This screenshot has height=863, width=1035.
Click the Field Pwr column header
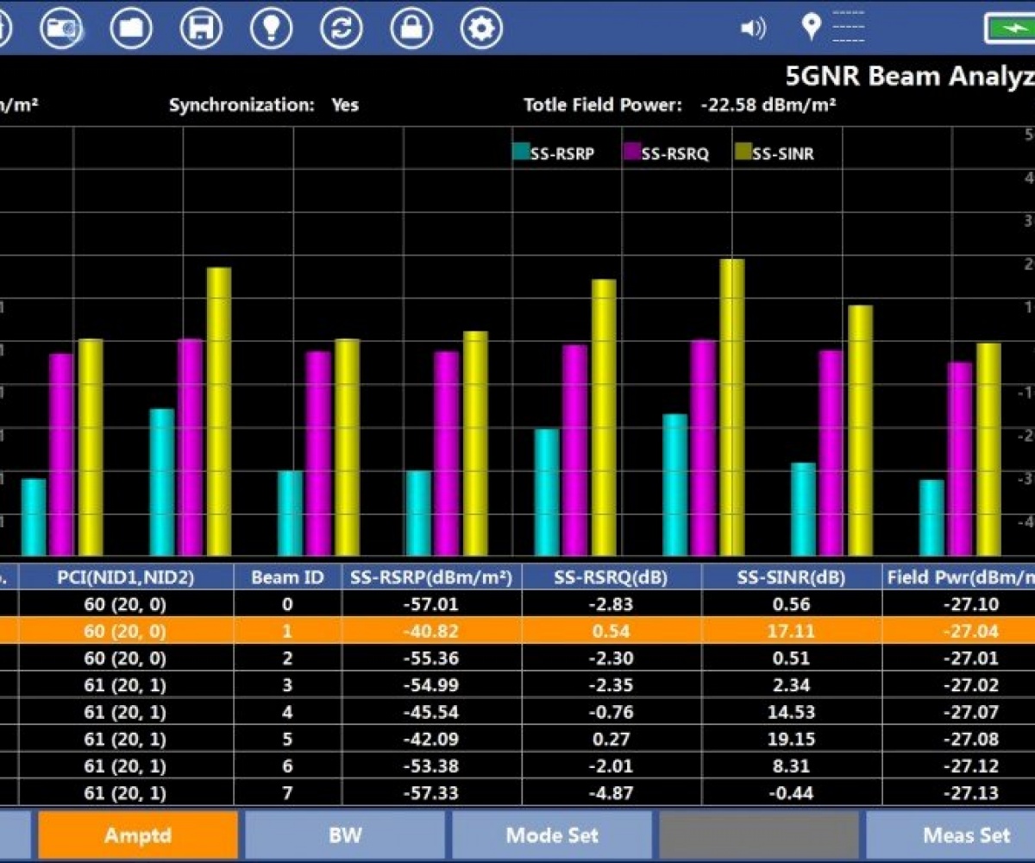pos(959,577)
